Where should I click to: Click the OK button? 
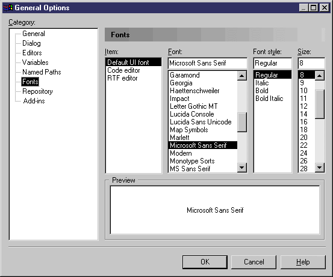205,262
